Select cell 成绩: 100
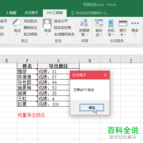The image size is (143, 143). click(54, 104)
